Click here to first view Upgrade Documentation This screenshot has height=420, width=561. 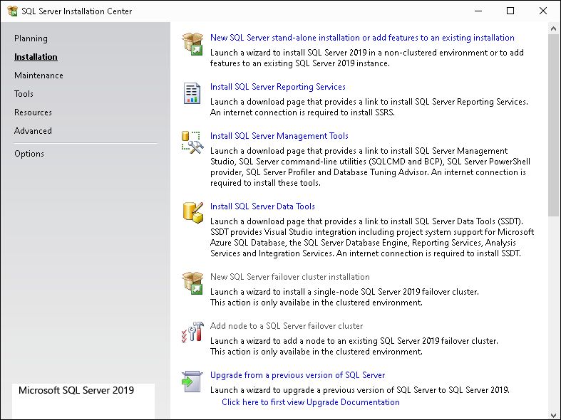[311, 402]
